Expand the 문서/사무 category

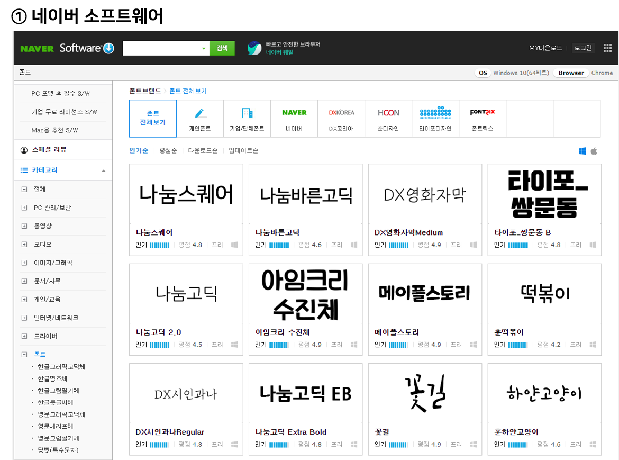pos(24,281)
